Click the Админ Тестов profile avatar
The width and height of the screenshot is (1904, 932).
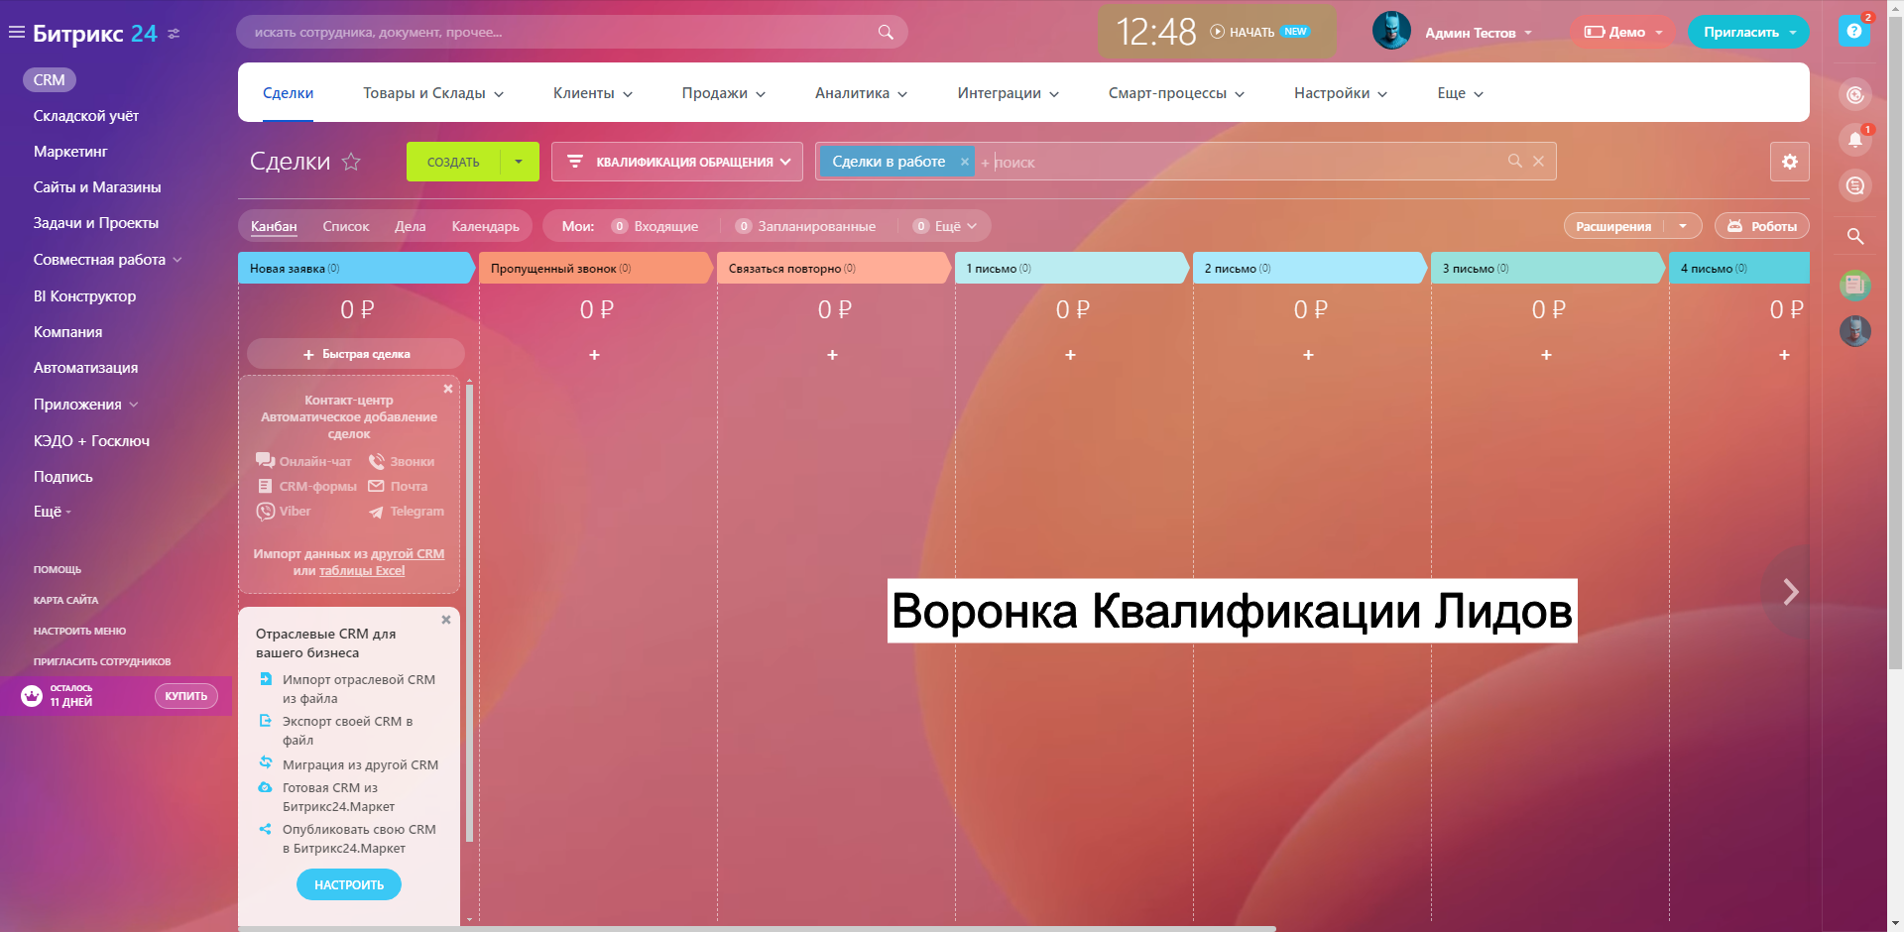(x=1390, y=31)
